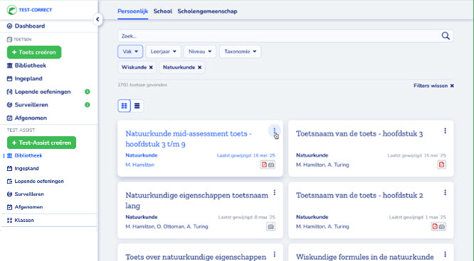Open Ingepland under Test-Assist

23,169
